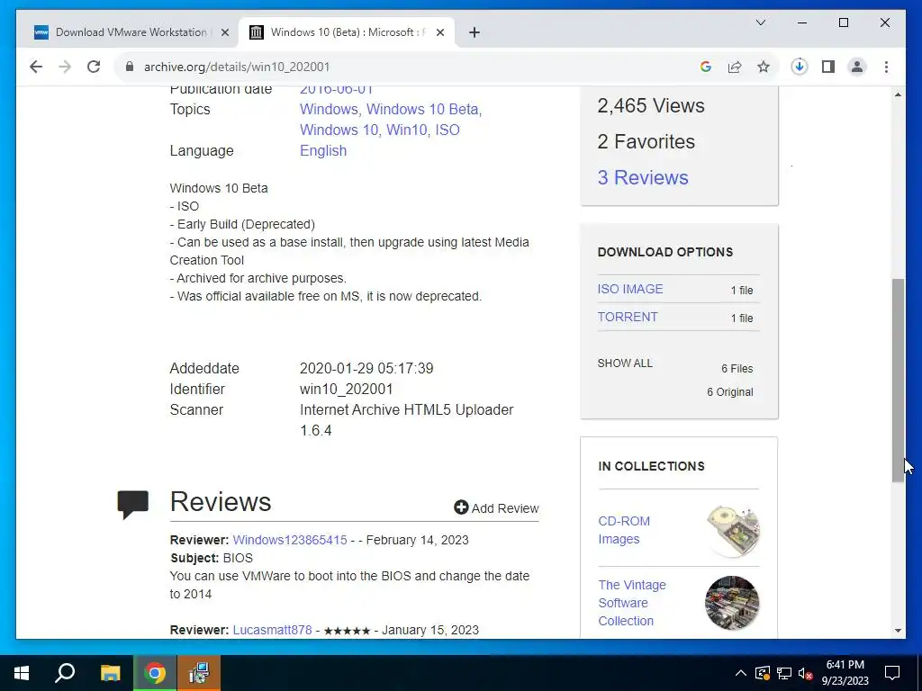Click Vintage Software Collection thumbnail
Screen dimensions: 922x691
pos(732,603)
